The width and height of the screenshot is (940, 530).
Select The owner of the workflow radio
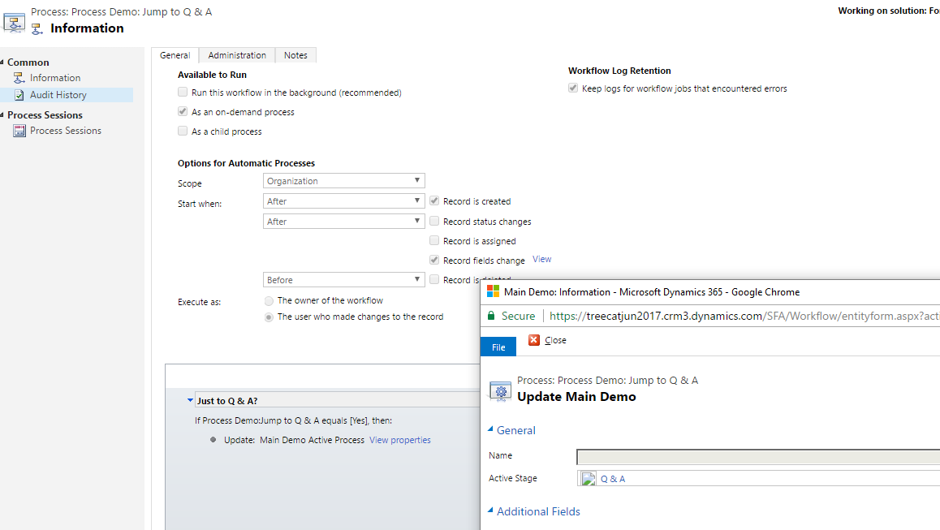[269, 301]
